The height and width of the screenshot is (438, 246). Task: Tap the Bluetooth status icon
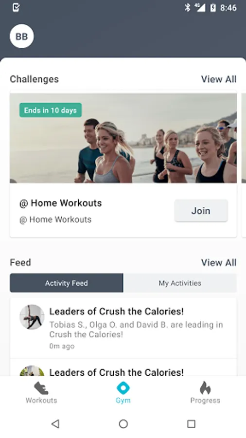coord(187,8)
